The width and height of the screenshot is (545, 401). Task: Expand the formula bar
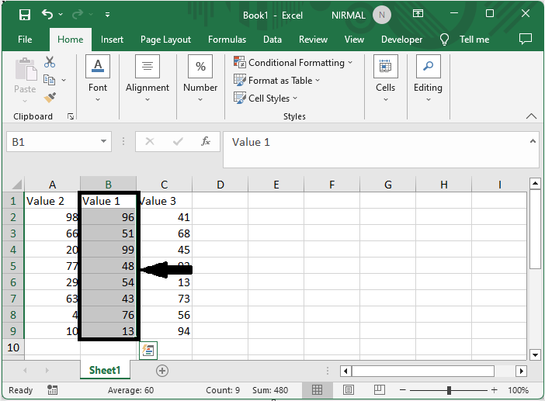point(533,141)
